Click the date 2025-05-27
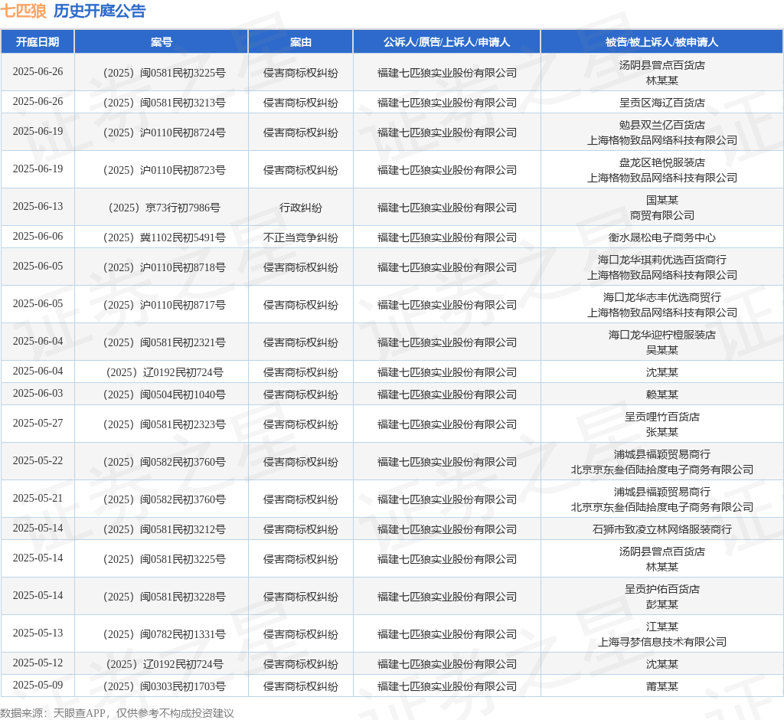The height and width of the screenshot is (720, 784). [38, 424]
